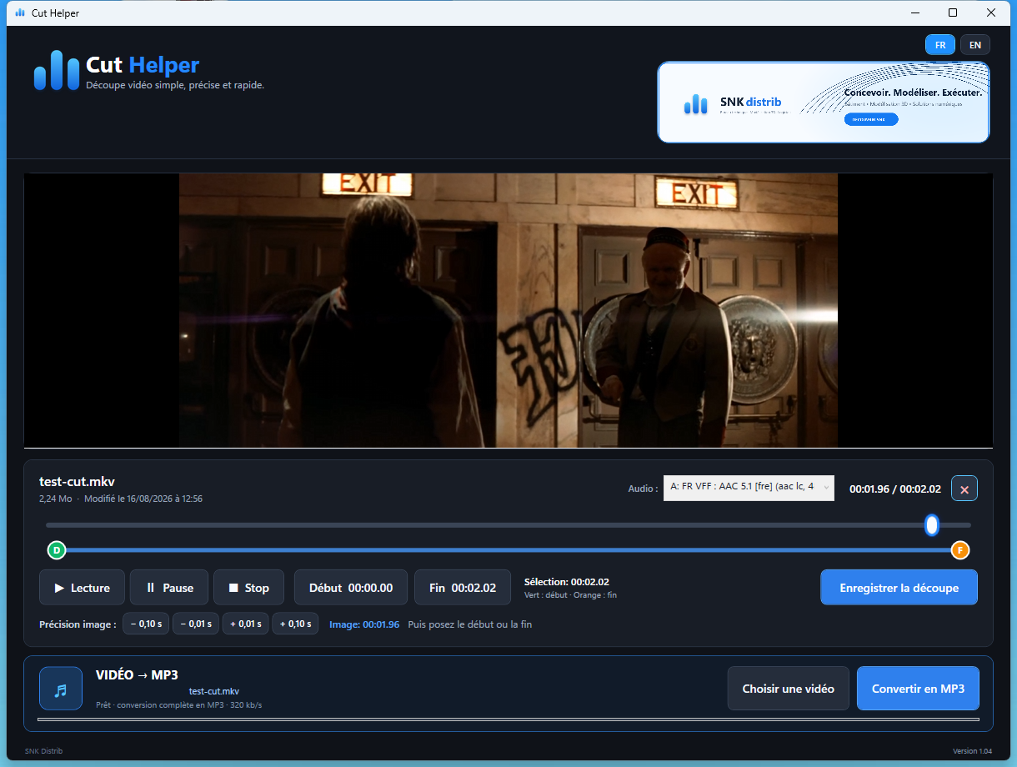
Task: Stop the video playback
Action: tap(248, 588)
